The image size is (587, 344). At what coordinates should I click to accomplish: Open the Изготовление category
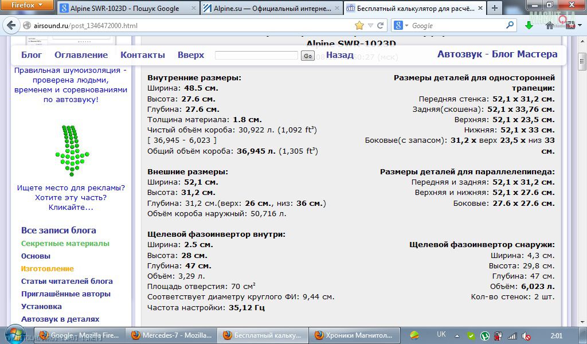click(x=47, y=268)
